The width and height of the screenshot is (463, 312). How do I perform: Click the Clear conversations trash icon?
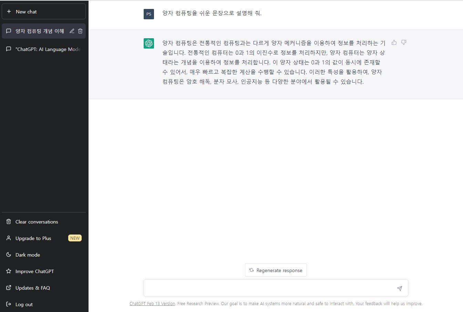coord(8,221)
